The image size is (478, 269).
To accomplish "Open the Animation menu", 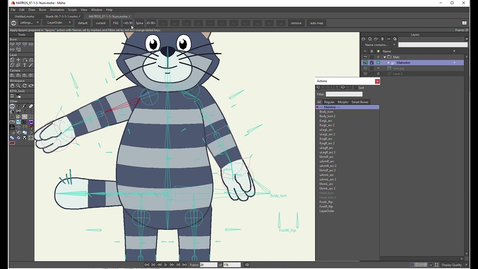I will 57,10.
